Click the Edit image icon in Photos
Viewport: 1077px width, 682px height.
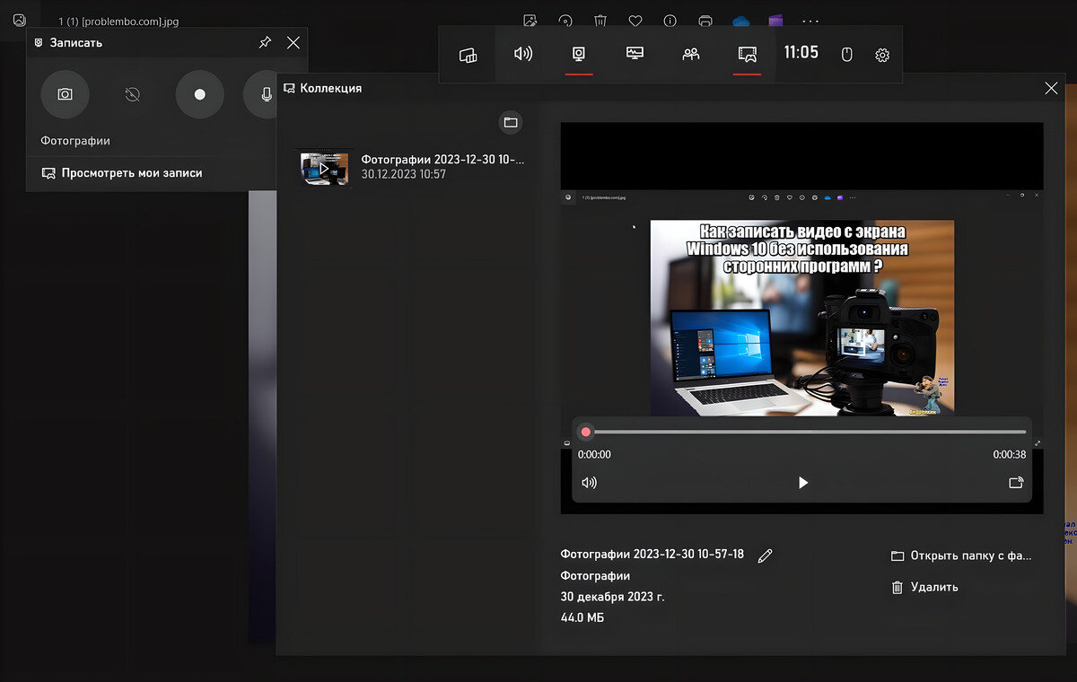[x=530, y=20]
